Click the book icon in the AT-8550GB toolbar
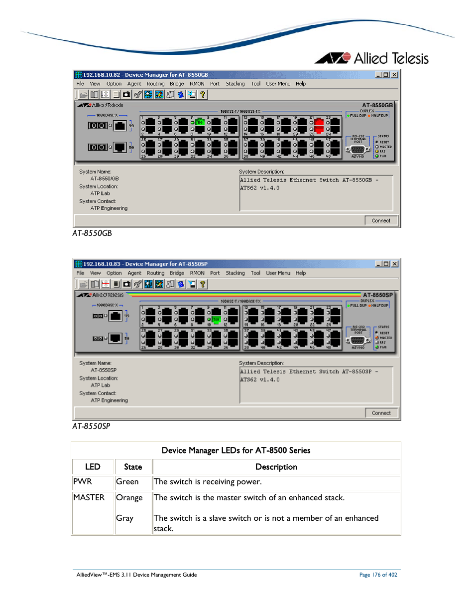 pos(94,94)
